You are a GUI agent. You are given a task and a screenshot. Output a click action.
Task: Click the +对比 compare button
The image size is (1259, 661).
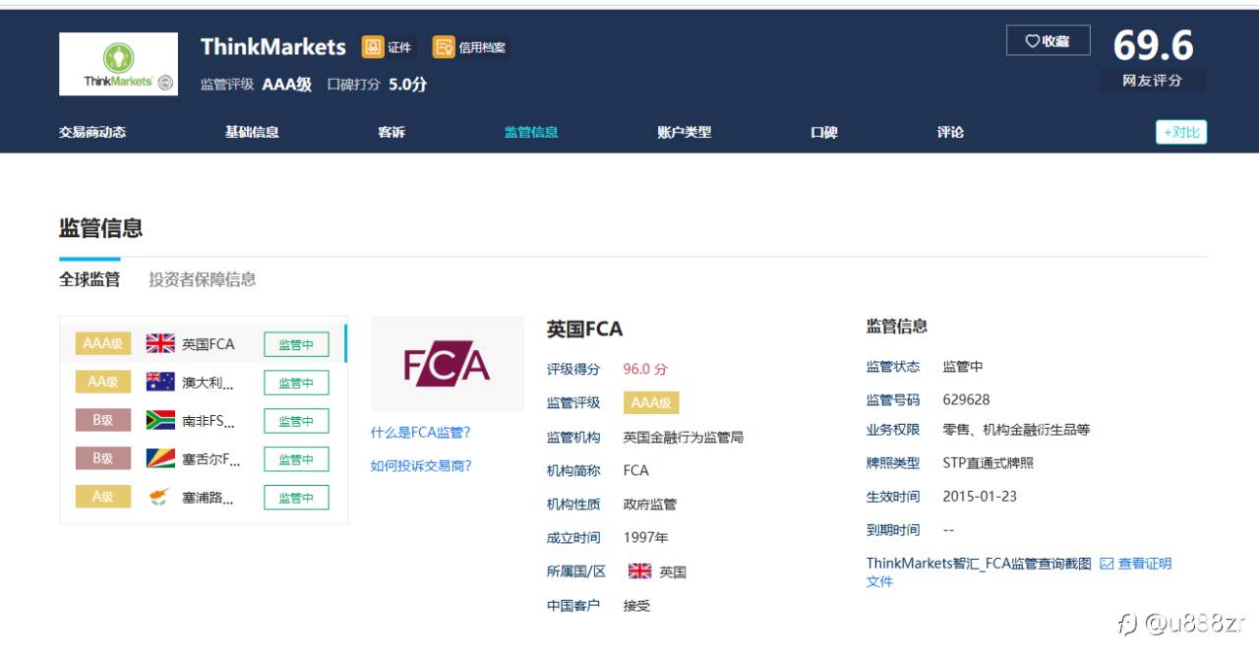(1180, 132)
